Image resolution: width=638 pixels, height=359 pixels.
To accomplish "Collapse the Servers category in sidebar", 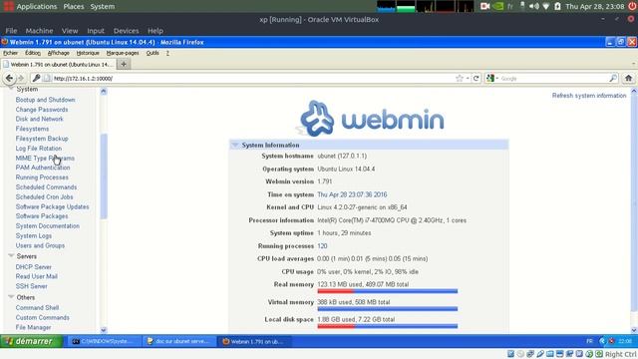I will point(11,255).
